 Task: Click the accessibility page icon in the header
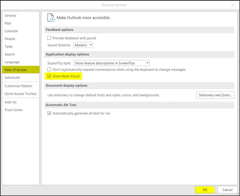51,18
